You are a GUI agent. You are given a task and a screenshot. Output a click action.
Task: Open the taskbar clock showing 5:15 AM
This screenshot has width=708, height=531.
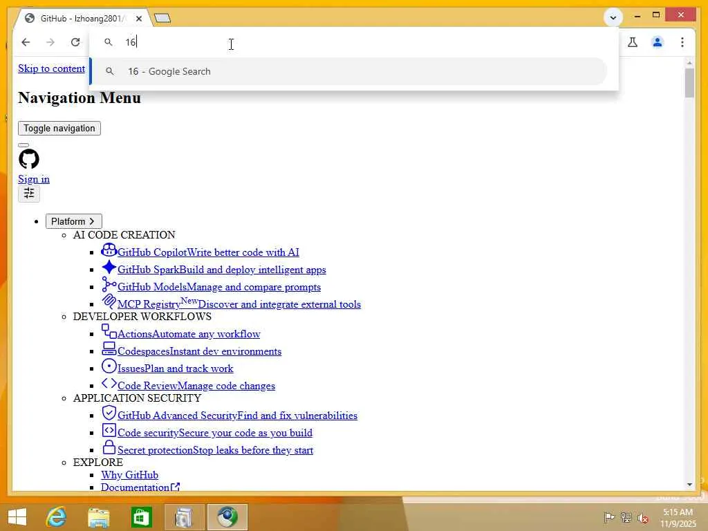click(678, 518)
